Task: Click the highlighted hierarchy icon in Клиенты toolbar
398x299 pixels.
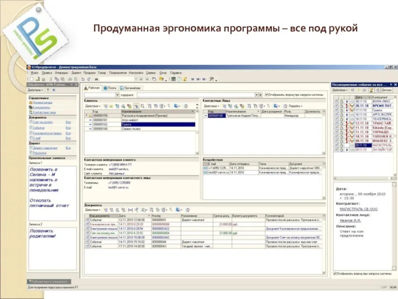Action: coord(136,106)
